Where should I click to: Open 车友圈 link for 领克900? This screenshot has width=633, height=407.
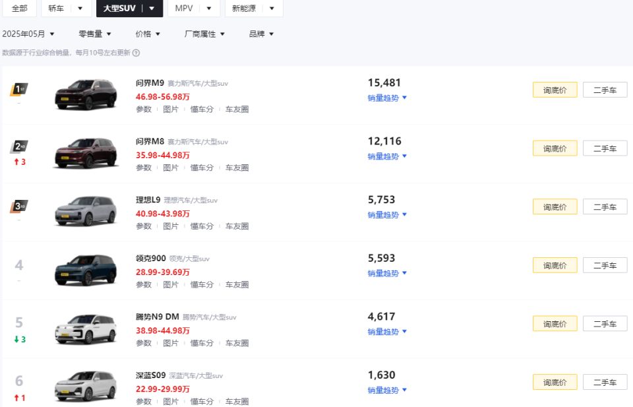click(x=237, y=285)
